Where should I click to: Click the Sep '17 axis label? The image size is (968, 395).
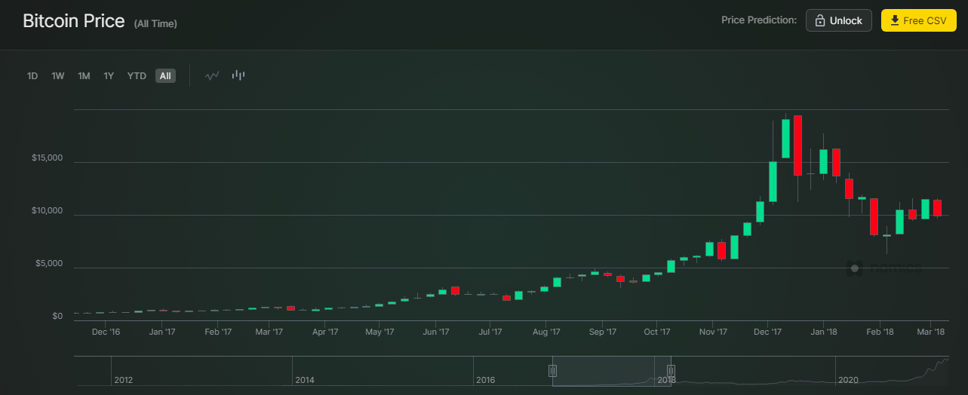[603, 332]
